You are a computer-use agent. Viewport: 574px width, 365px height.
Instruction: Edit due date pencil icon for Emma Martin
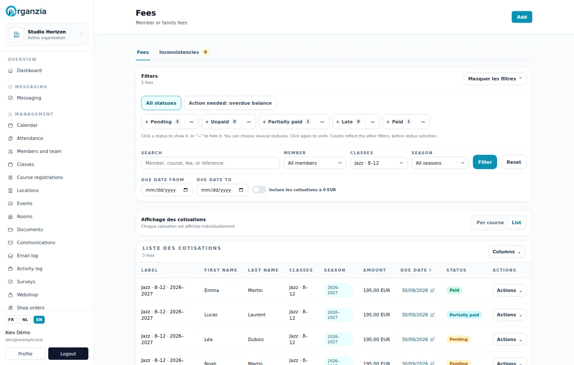coord(432,290)
